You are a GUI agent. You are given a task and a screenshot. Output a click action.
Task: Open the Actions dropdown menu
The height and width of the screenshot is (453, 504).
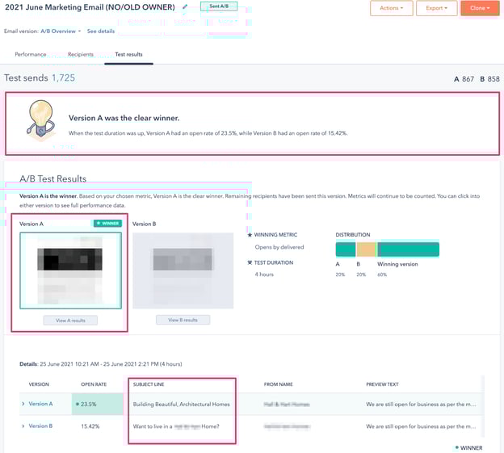pos(392,8)
